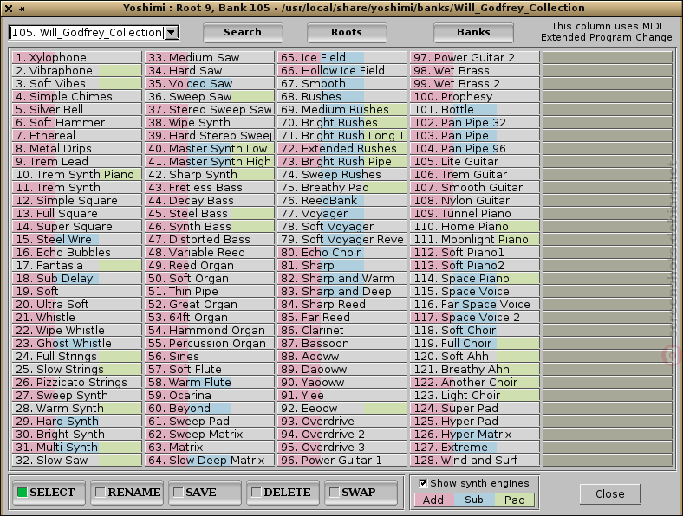Choose 111. Moonlight Piano
The width and height of the screenshot is (683, 516).
click(x=475, y=239)
